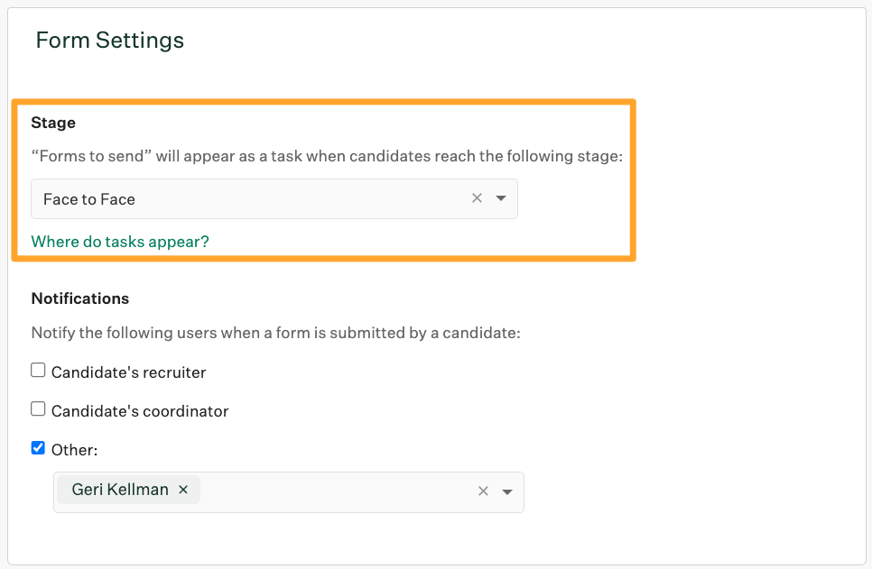This screenshot has height=569, width=872.
Task: Click the Notifications section heading
Action: point(80,298)
